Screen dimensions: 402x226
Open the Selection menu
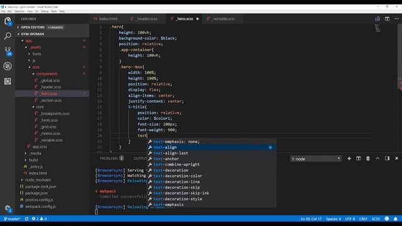click(x=19, y=11)
